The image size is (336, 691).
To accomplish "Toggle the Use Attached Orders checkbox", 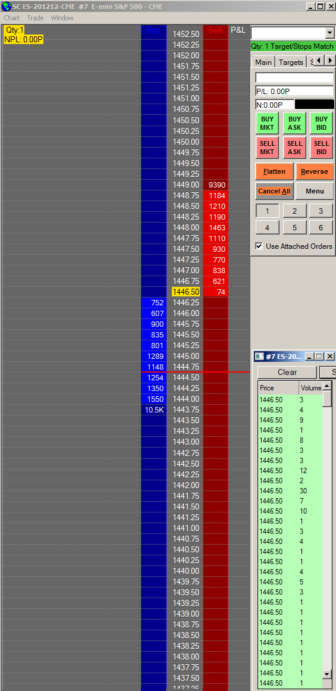I will 259,246.
